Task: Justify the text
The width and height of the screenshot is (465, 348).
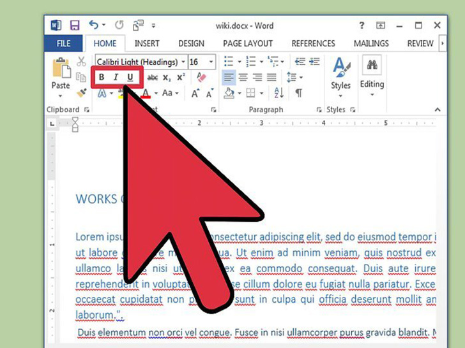Action: tap(271, 77)
